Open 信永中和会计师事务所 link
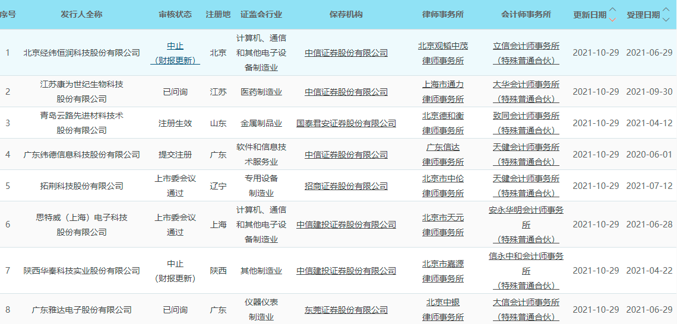The image size is (677, 324). [526, 271]
